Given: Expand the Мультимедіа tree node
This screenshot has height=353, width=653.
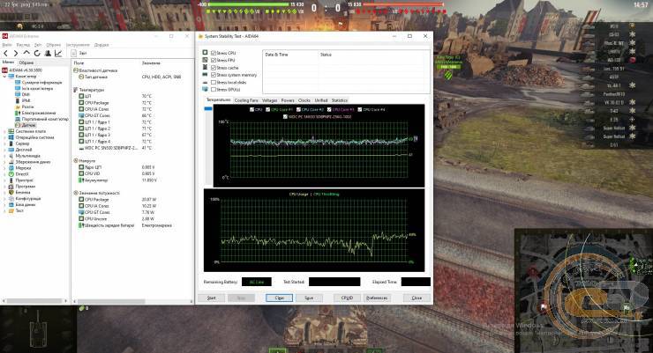Looking at the screenshot, I should (5, 156).
